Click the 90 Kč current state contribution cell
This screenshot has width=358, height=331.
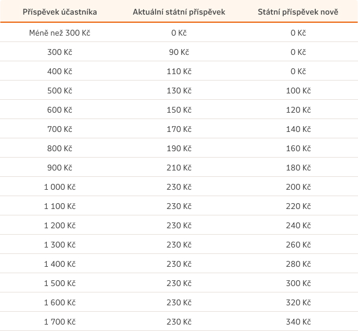pyautogui.click(x=179, y=52)
